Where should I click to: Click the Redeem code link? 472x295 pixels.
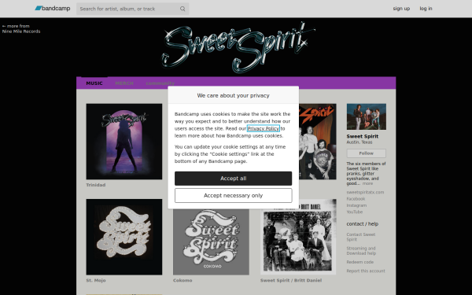(360, 262)
